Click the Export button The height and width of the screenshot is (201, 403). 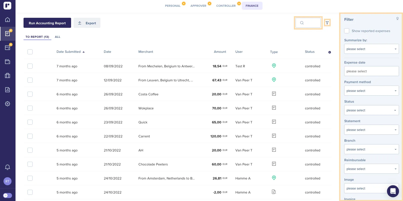87,23
